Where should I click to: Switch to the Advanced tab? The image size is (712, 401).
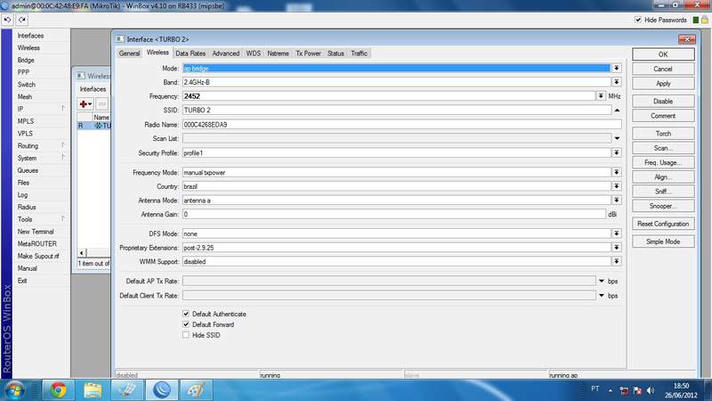click(x=226, y=53)
